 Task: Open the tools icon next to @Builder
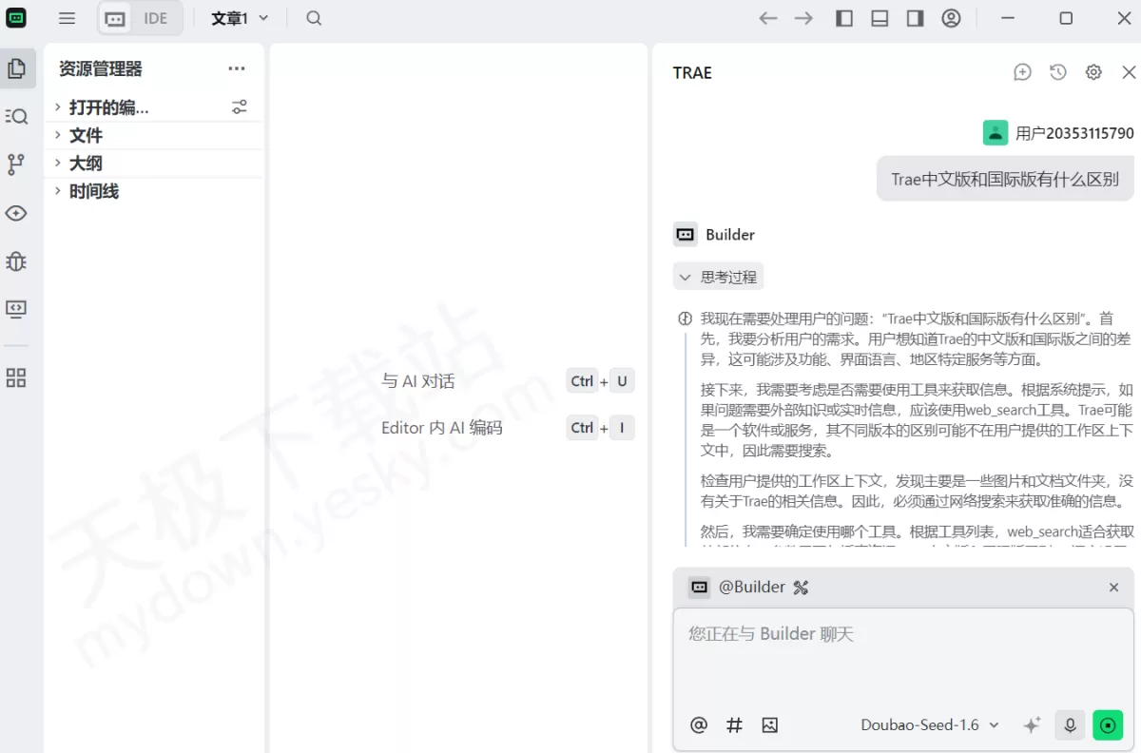point(801,588)
